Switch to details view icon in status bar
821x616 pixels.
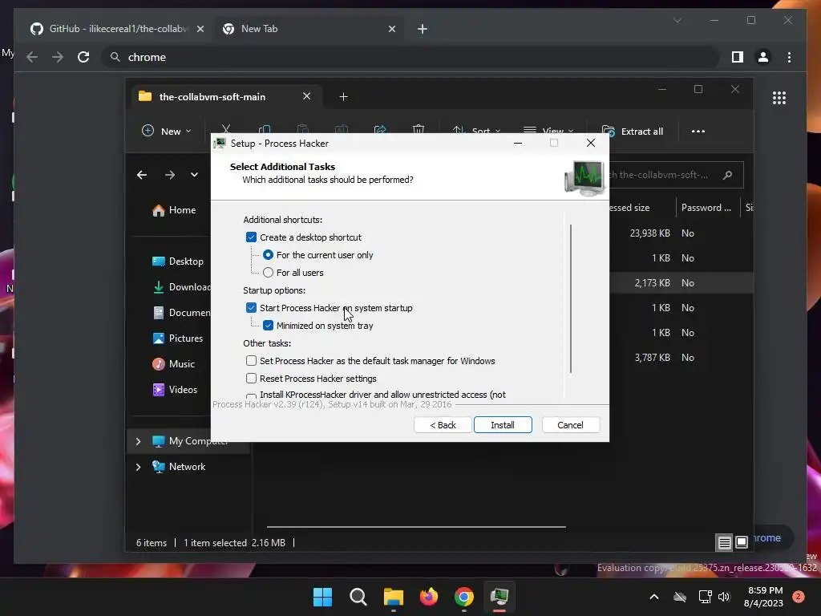point(724,543)
